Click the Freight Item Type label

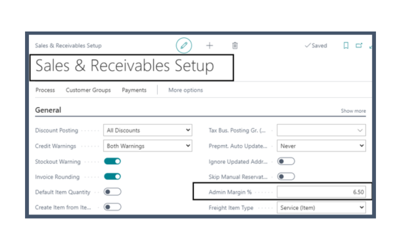[231, 208]
